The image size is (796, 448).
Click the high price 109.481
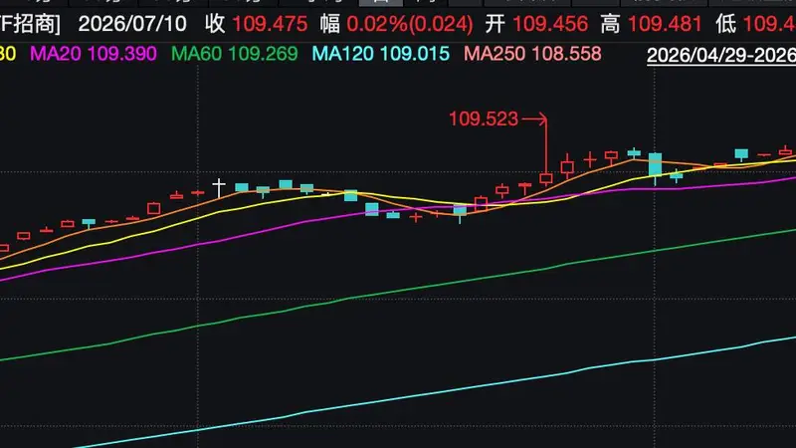(x=665, y=24)
